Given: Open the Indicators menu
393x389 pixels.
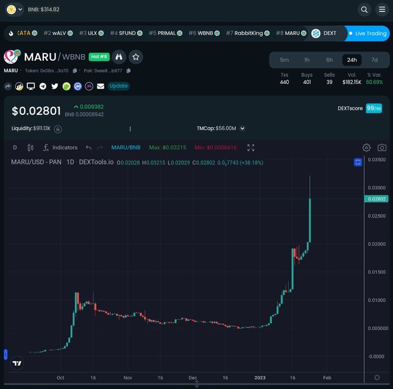Looking at the screenshot, I should coord(60,148).
